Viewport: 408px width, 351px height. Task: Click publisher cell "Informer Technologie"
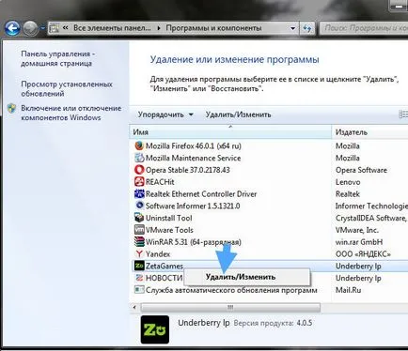click(371, 206)
